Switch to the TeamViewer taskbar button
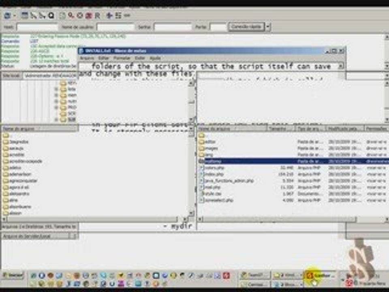 [x=255, y=275]
